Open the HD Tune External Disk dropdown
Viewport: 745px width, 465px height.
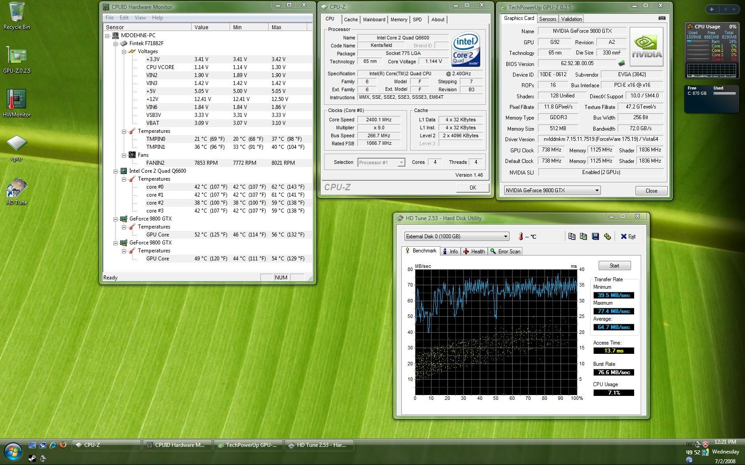coord(456,236)
